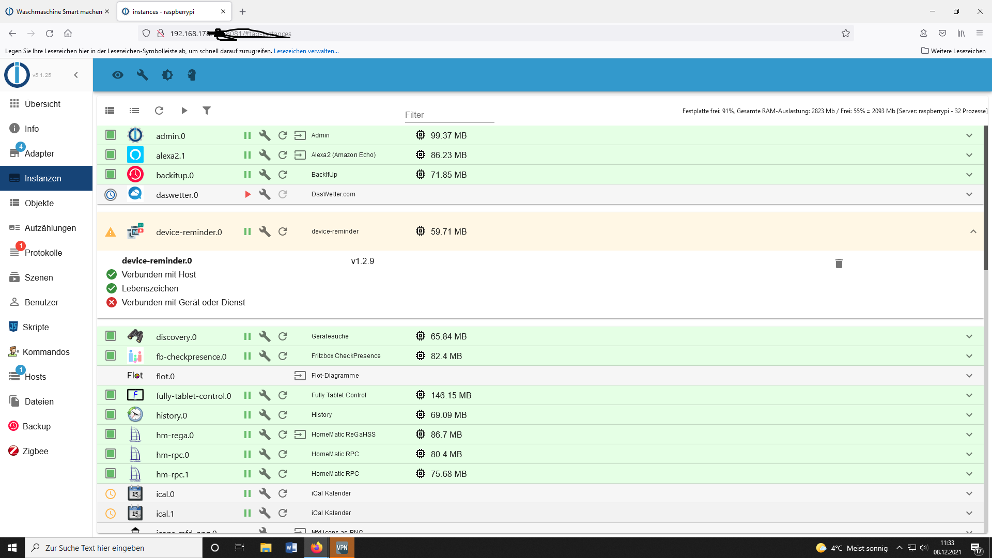Open admin.0 web link icon
This screenshot has height=558, width=992.
(300, 135)
